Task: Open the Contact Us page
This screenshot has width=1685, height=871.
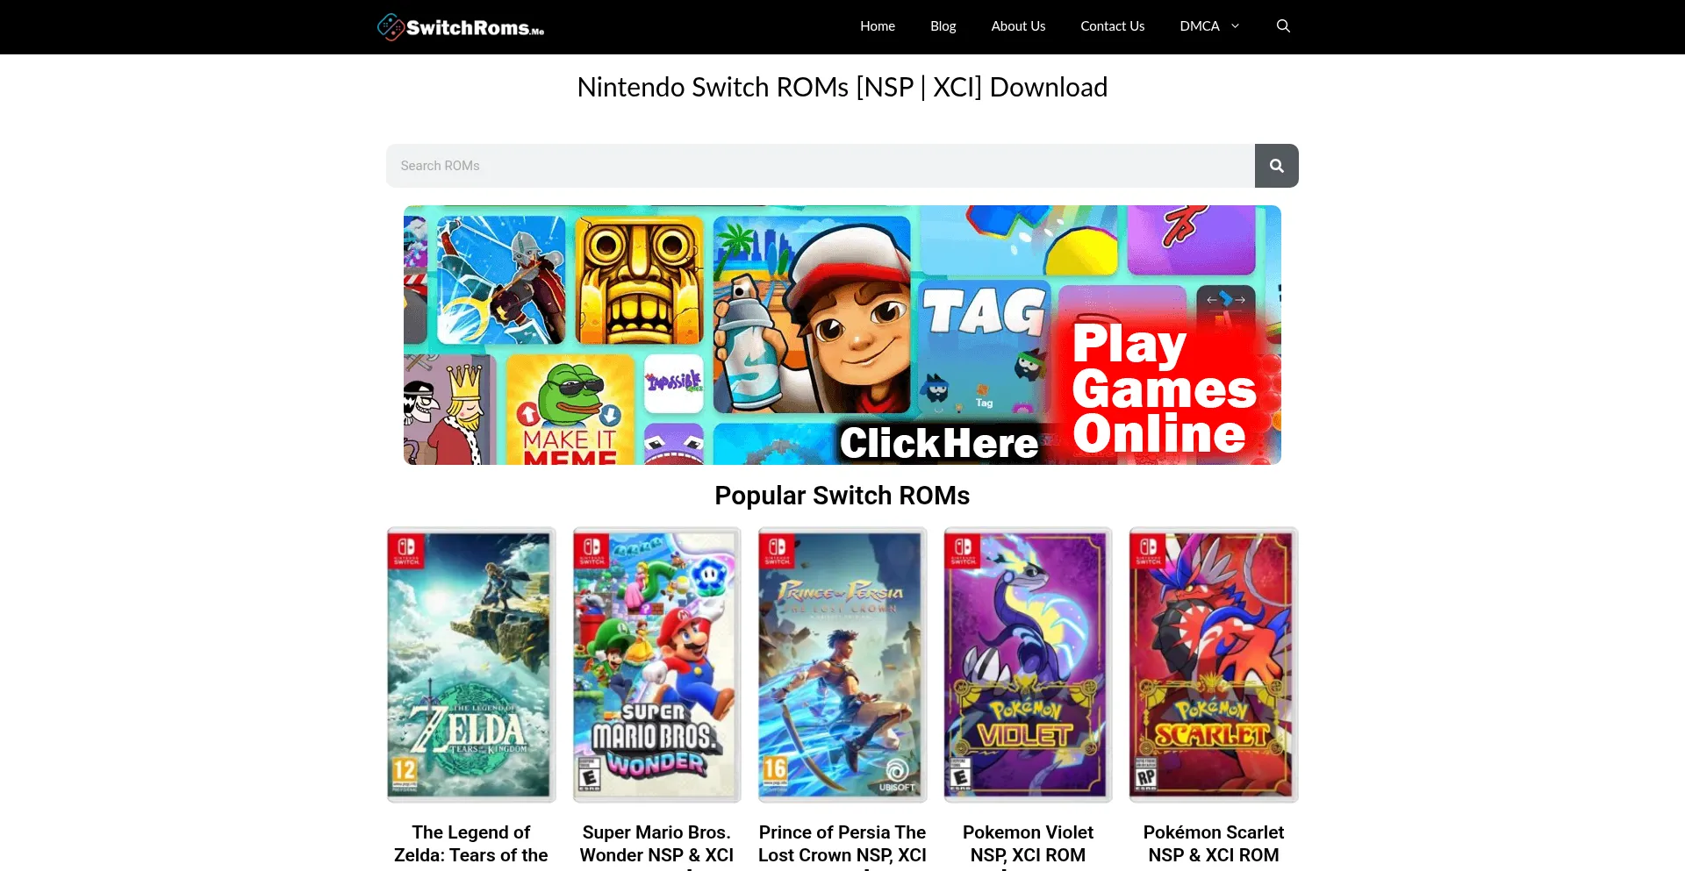Action: pyautogui.click(x=1112, y=26)
